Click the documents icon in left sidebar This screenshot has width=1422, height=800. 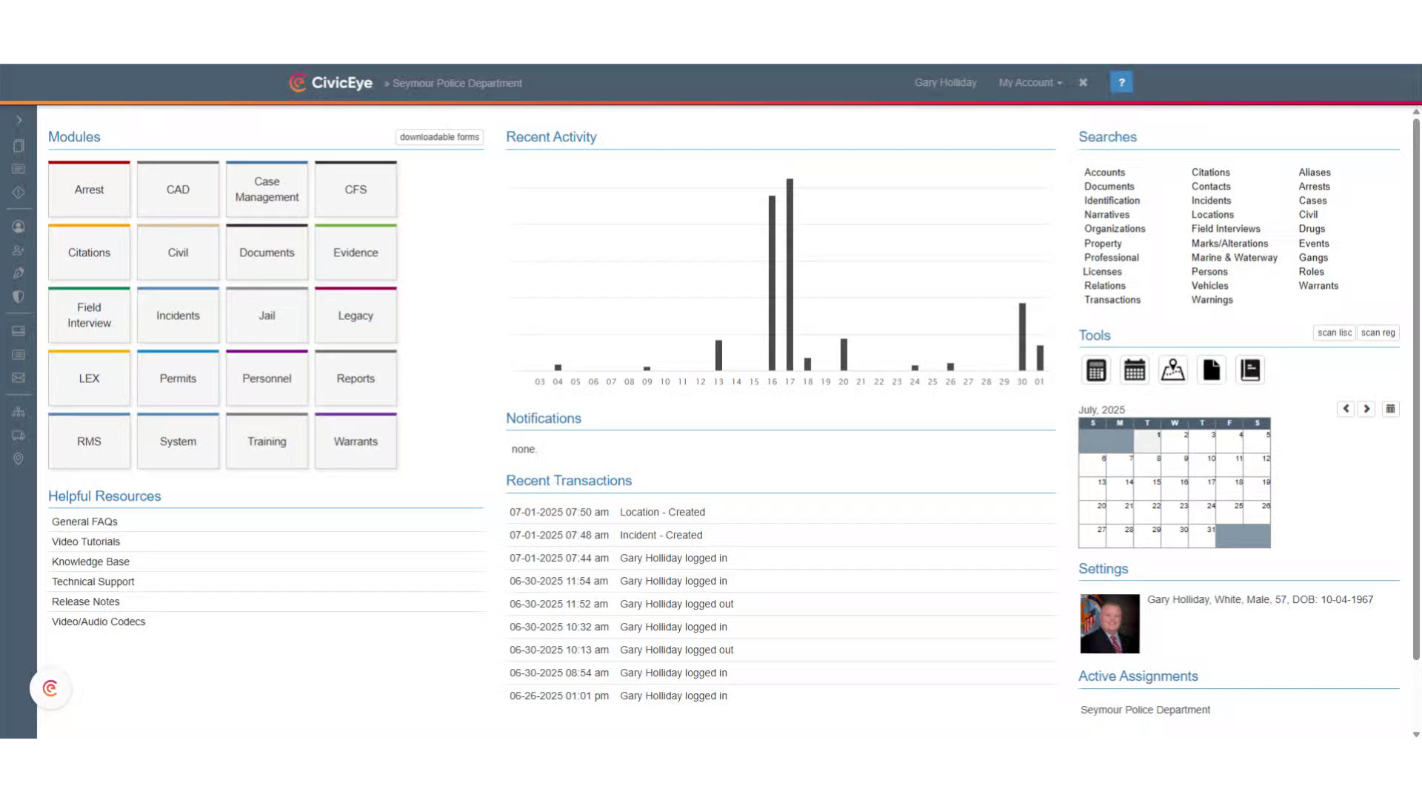[x=19, y=146]
